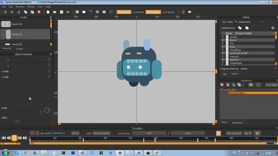
Task: Expand the dog folder
Action: tap(223, 46)
